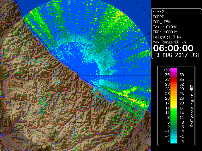The width and height of the screenshot is (202, 151).
Task: Select the '3 AUG 2017 JST' date
Action: 178,55
